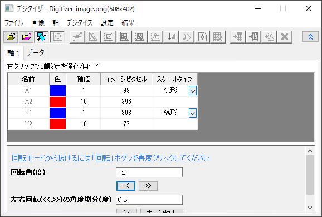Click the arrow to peak curve icon
This screenshot has width=322, height=217.
[269, 37]
